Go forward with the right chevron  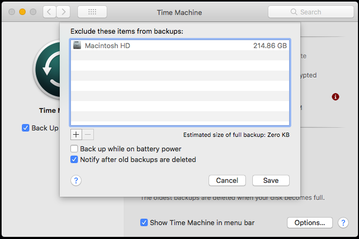tap(63, 12)
